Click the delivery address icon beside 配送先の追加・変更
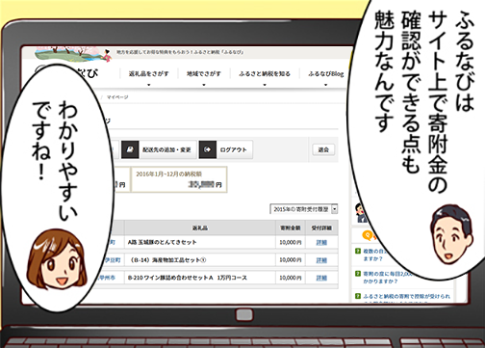The width and height of the screenshot is (485, 348). pyautogui.click(x=130, y=149)
